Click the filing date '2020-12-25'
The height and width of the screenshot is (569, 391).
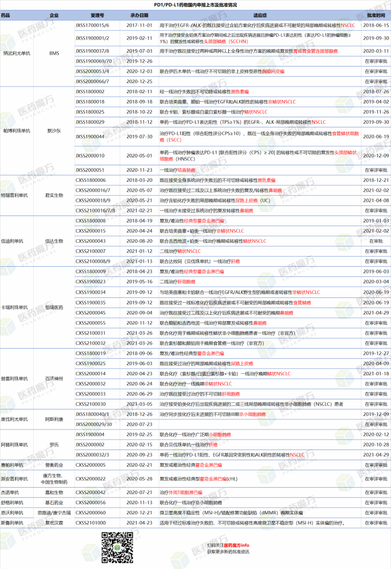pos(139,81)
